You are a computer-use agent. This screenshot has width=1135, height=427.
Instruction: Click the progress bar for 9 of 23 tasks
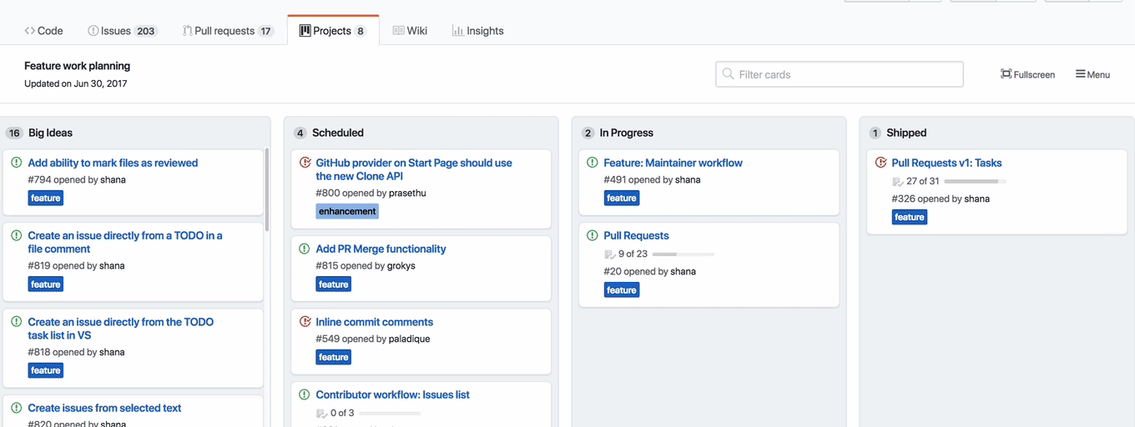point(683,254)
